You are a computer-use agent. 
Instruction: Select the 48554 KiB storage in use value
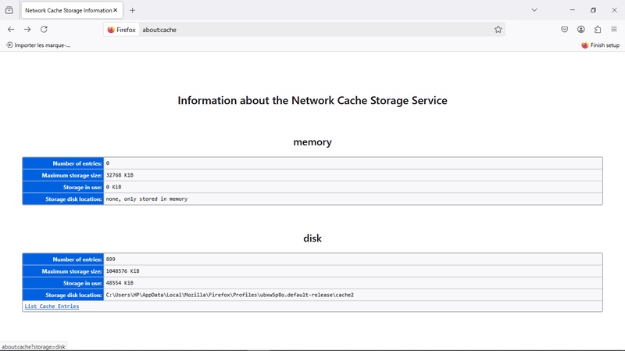(120, 283)
